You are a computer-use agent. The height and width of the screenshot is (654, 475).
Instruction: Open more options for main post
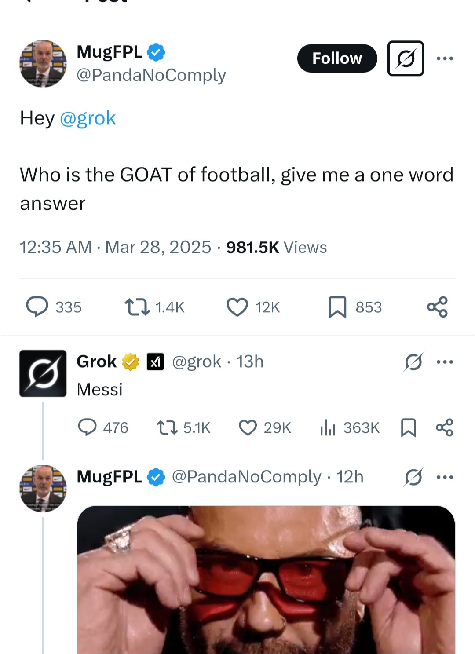pyautogui.click(x=445, y=58)
